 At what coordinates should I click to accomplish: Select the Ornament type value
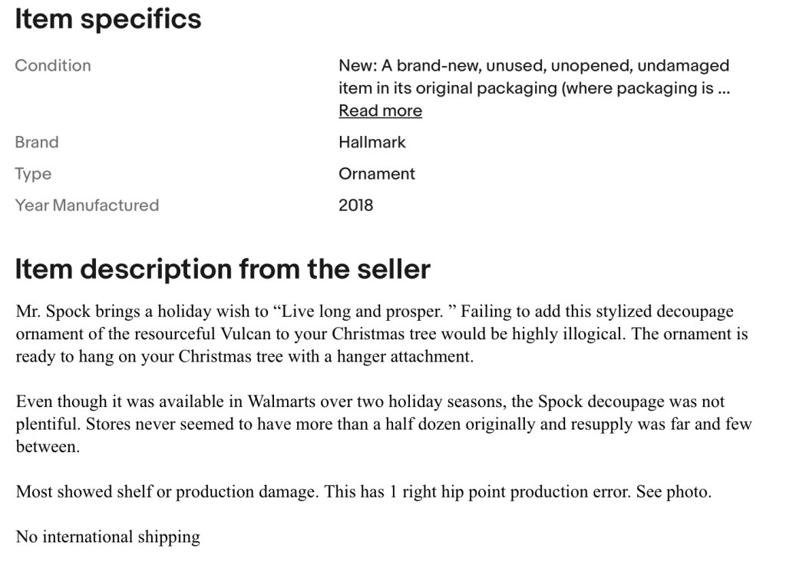(377, 173)
